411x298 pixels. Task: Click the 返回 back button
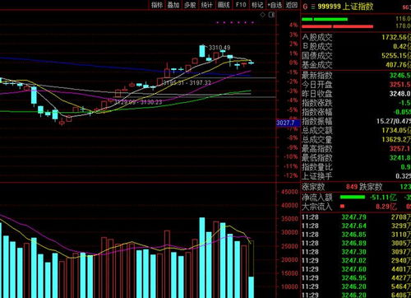[x=292, y=5]
